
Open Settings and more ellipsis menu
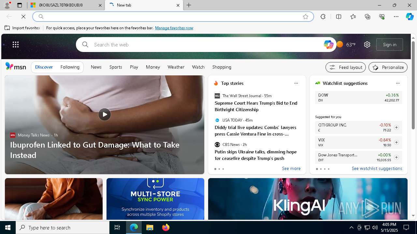pyautogui.click(x=396, y=17)
